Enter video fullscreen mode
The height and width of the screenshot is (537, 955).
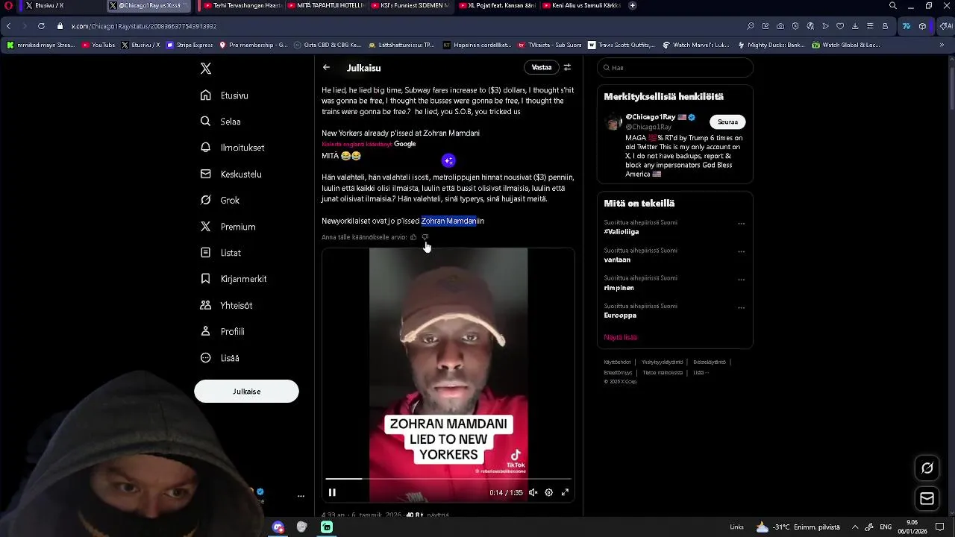(565, 492)
